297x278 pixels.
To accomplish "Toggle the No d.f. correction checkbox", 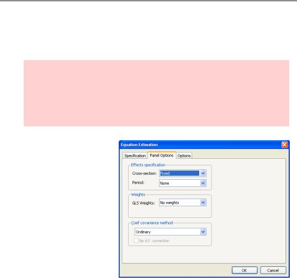I will (136, 240).
